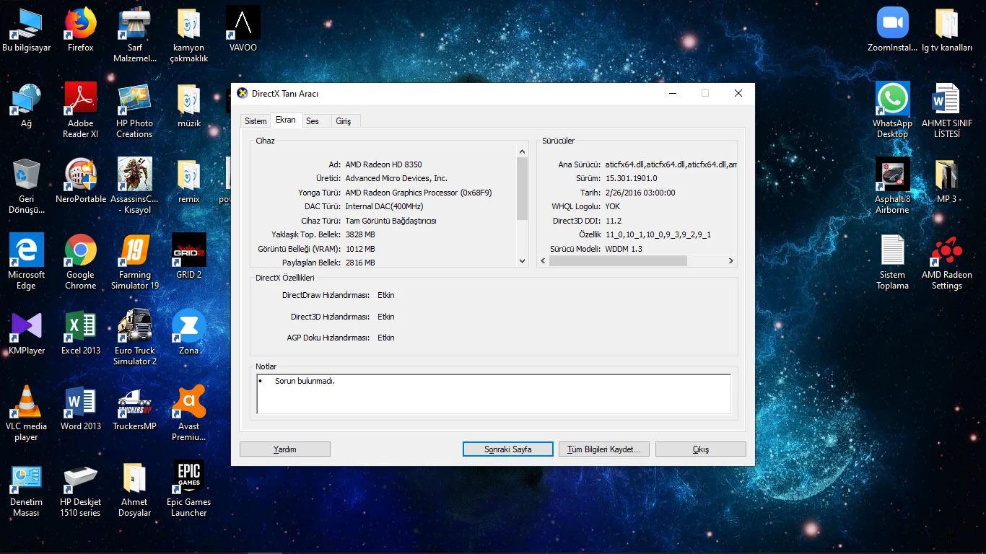The image size is (986, 554).
Task: Click the Yardım button
Action: point(285,449)
